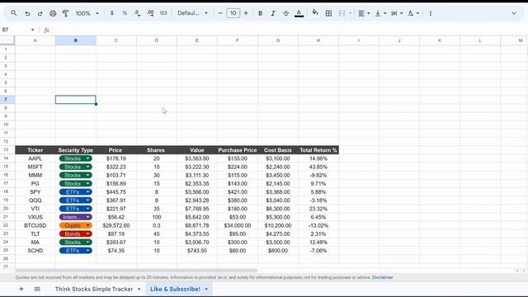Open Like & Subscribe! tab menu arrow
Image resolution: width=528 pixels, height=297 pixels.
pyautogui.click(x=206, y=289)
